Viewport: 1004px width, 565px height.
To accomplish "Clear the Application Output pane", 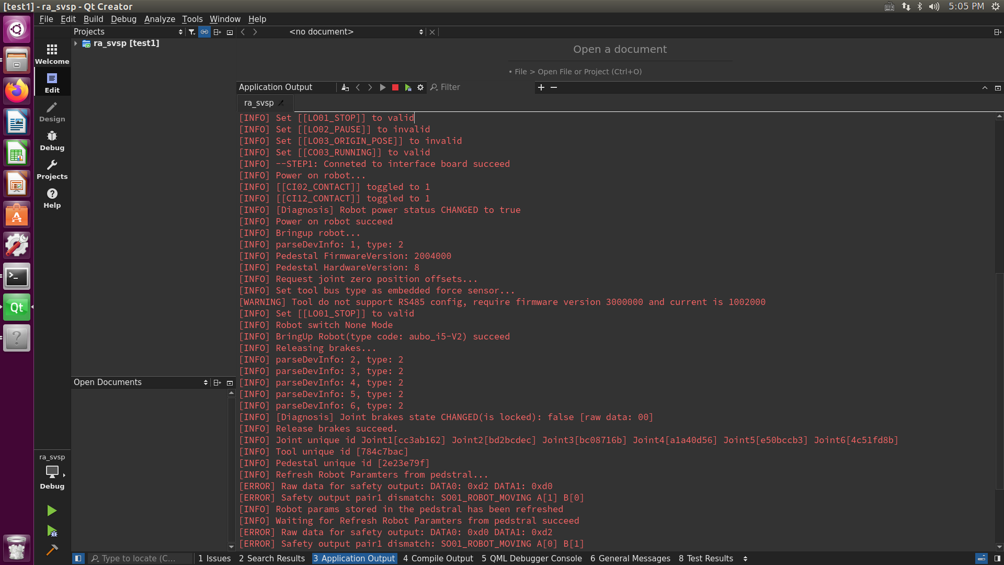I will click(x=345, y=87).
